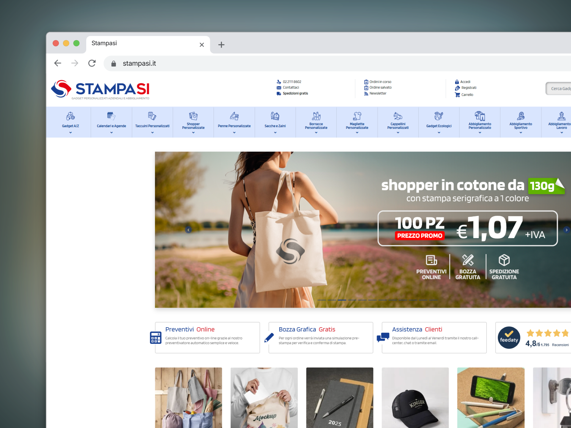Image resolution: width=571 pixels, height=428 pixels.
Task: Expand the Magliette Personalizzate chevron
Action: pos(357,133)
